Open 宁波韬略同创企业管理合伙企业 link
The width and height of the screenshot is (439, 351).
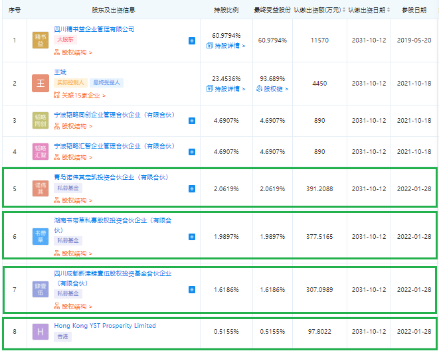point(114,115)
